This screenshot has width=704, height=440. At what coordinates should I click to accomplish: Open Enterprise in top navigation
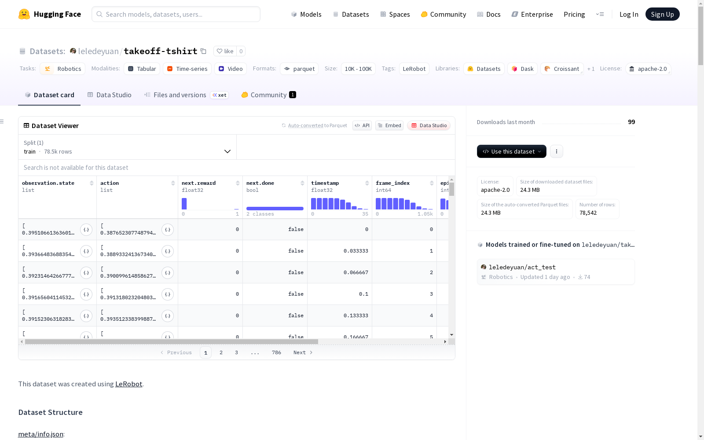pos(532,14)
